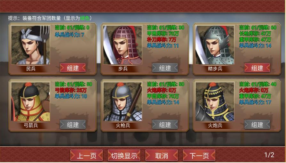286x163 pixels.
Task: Click the 火炮兵 name label
Action: click(x=215, y=125)
